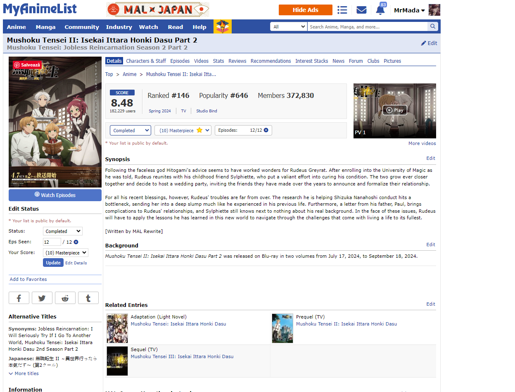Open the Anime menu in navbar
Screen dimensions: 515x392
pos(17,27)
